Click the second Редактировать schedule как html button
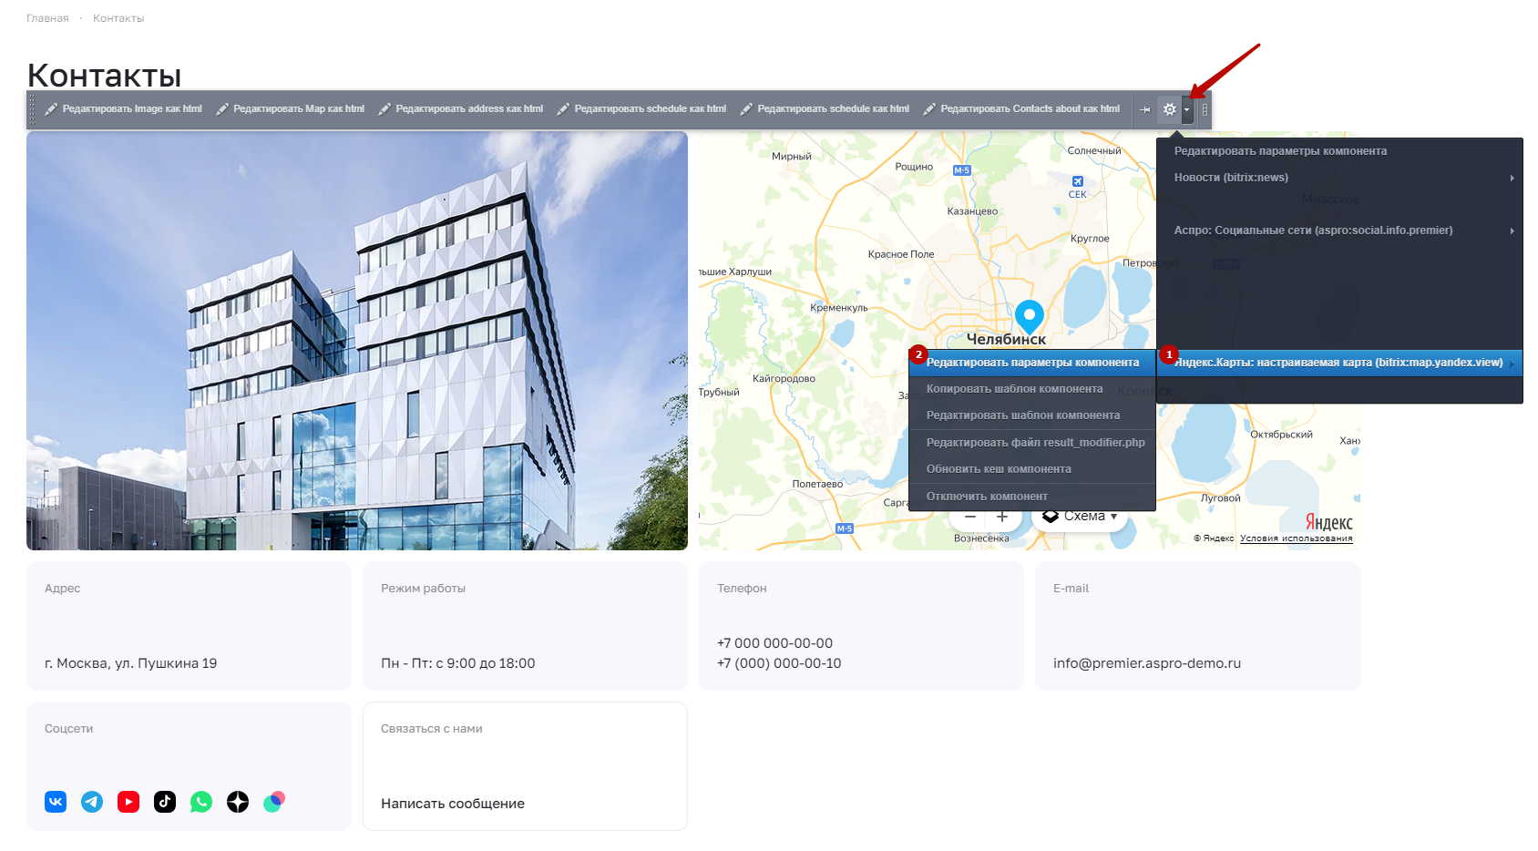The width and height of the screenshot is (1538, 851). pos(825,109)
